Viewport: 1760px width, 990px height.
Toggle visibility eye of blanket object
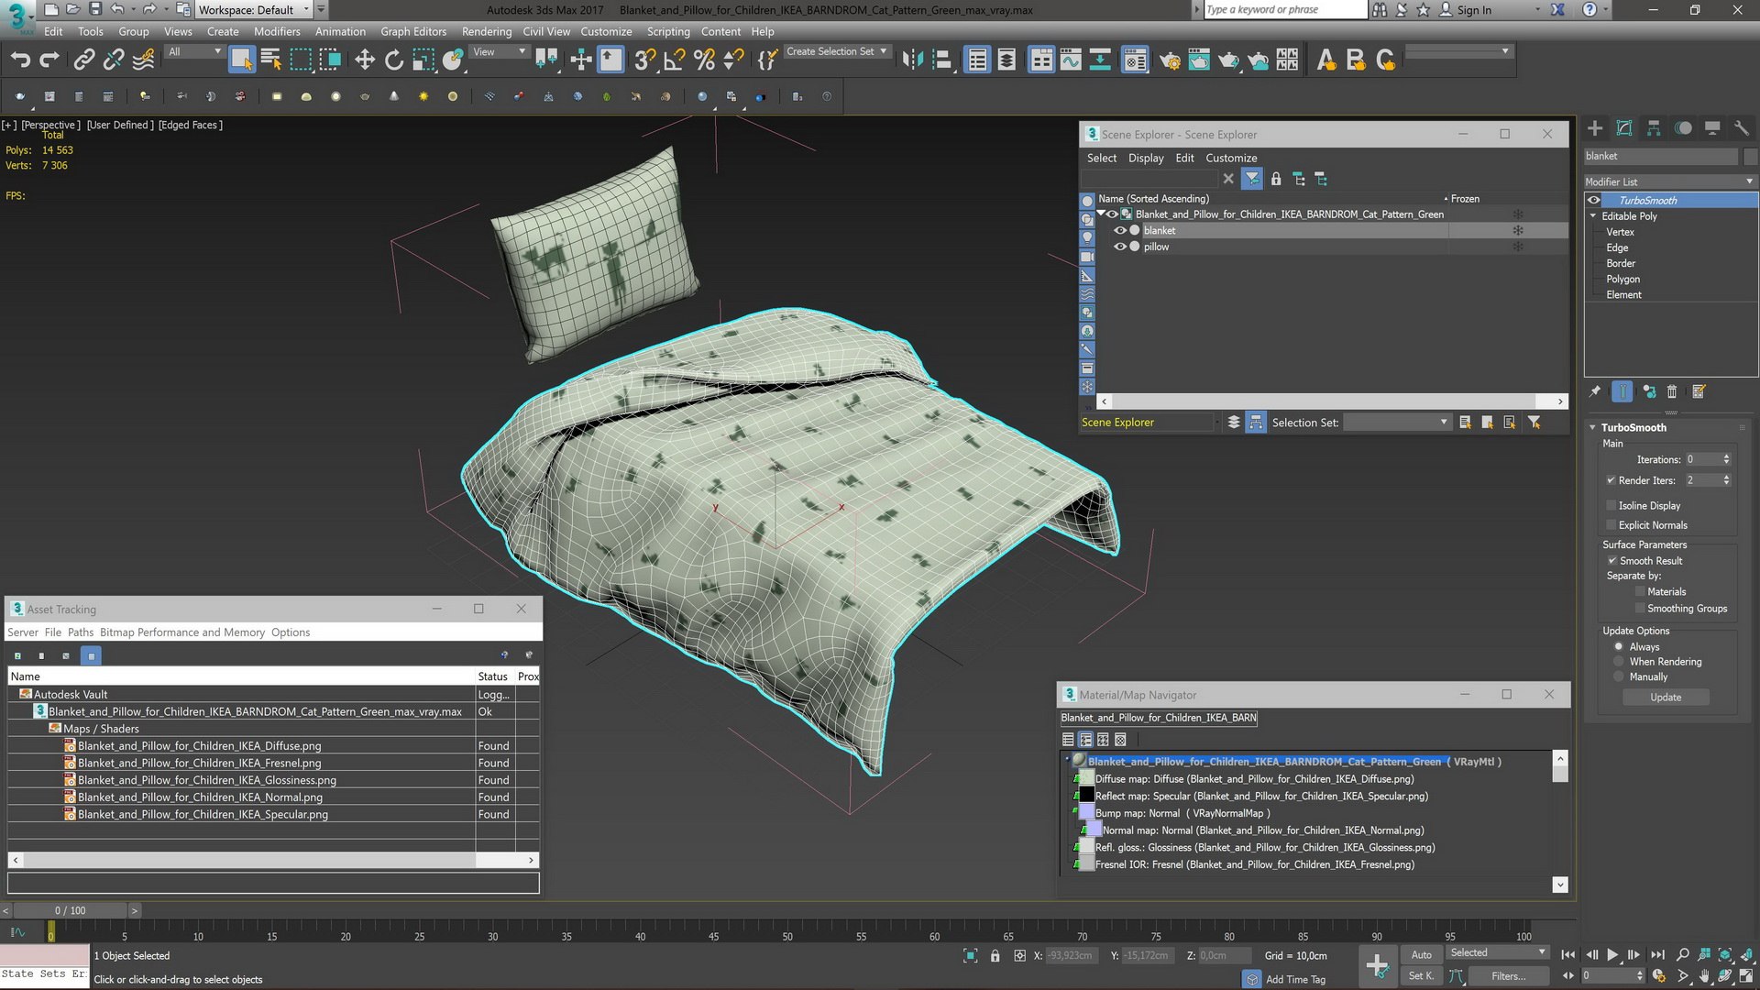pyautogui.click(x=1119, y=231)
